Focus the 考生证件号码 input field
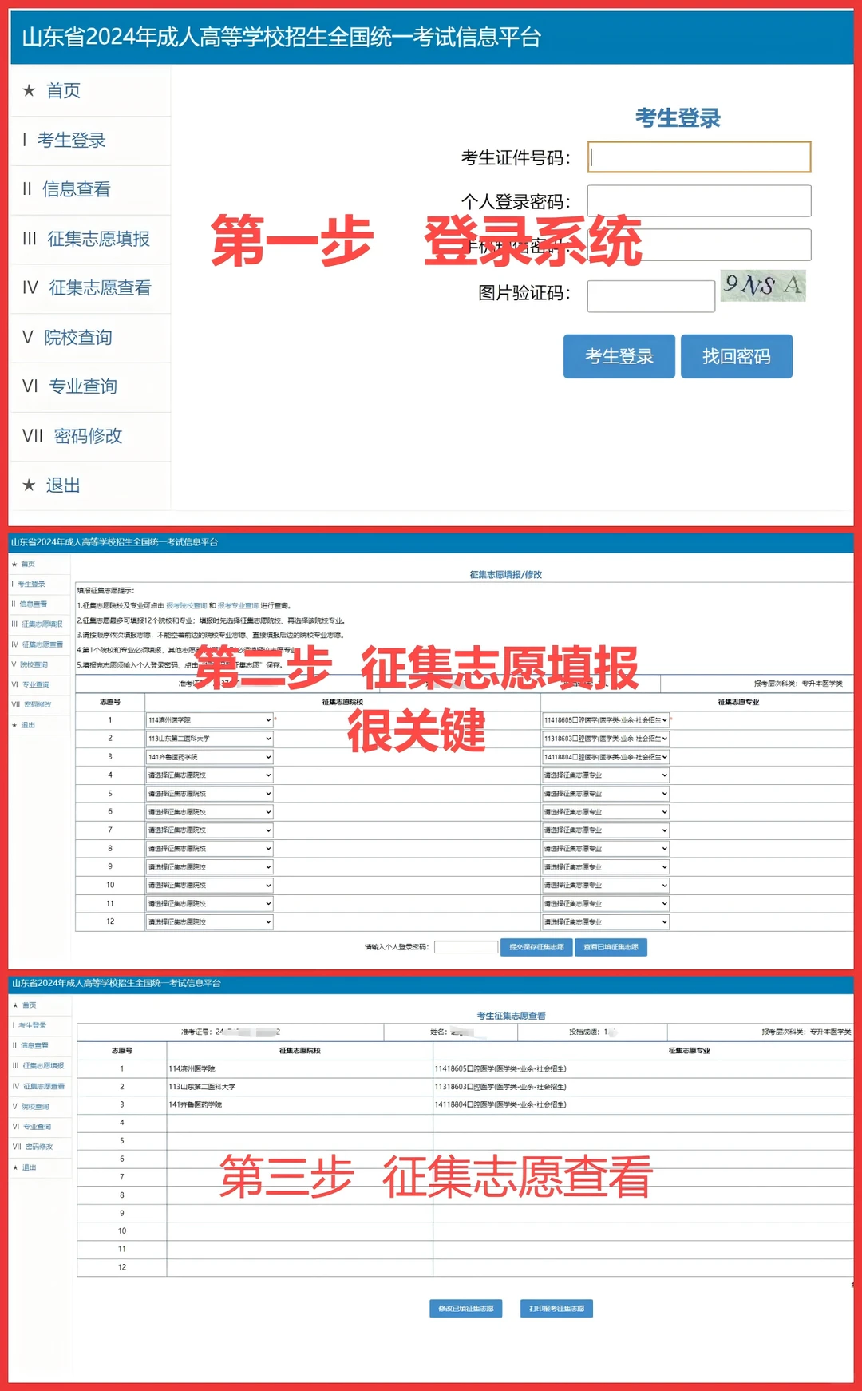The image size is (862, 1391). point(699,157)
